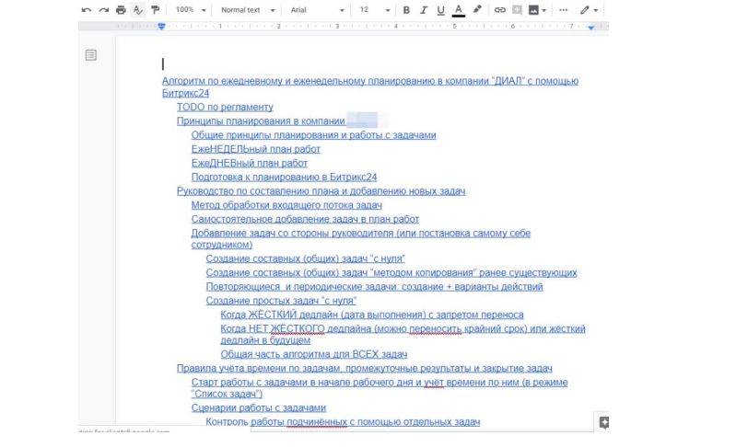Open 'Подготовка к планированию в Битрикс24' link

[284, 178]
